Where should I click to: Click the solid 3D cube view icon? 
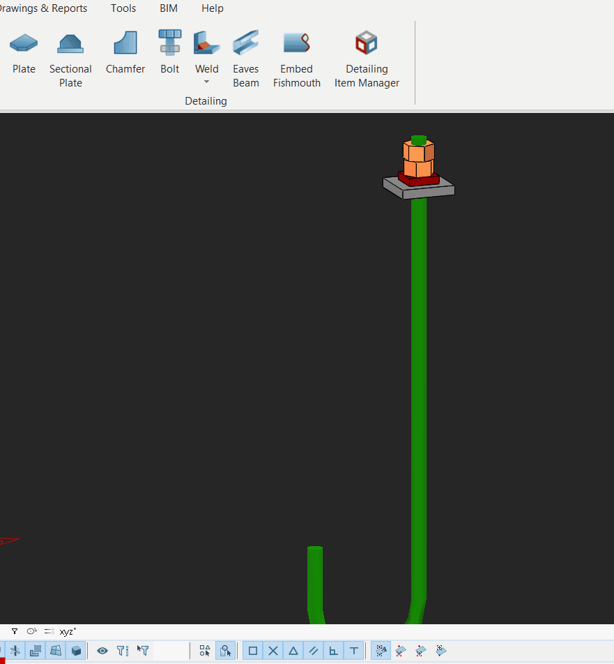point(76,651)
